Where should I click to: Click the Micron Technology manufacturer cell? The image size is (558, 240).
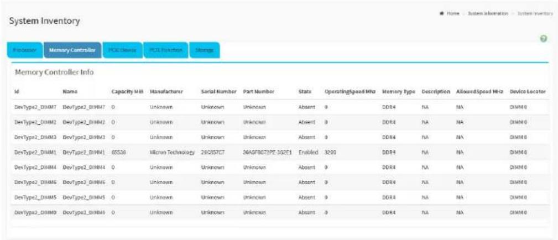click(172, 152)
